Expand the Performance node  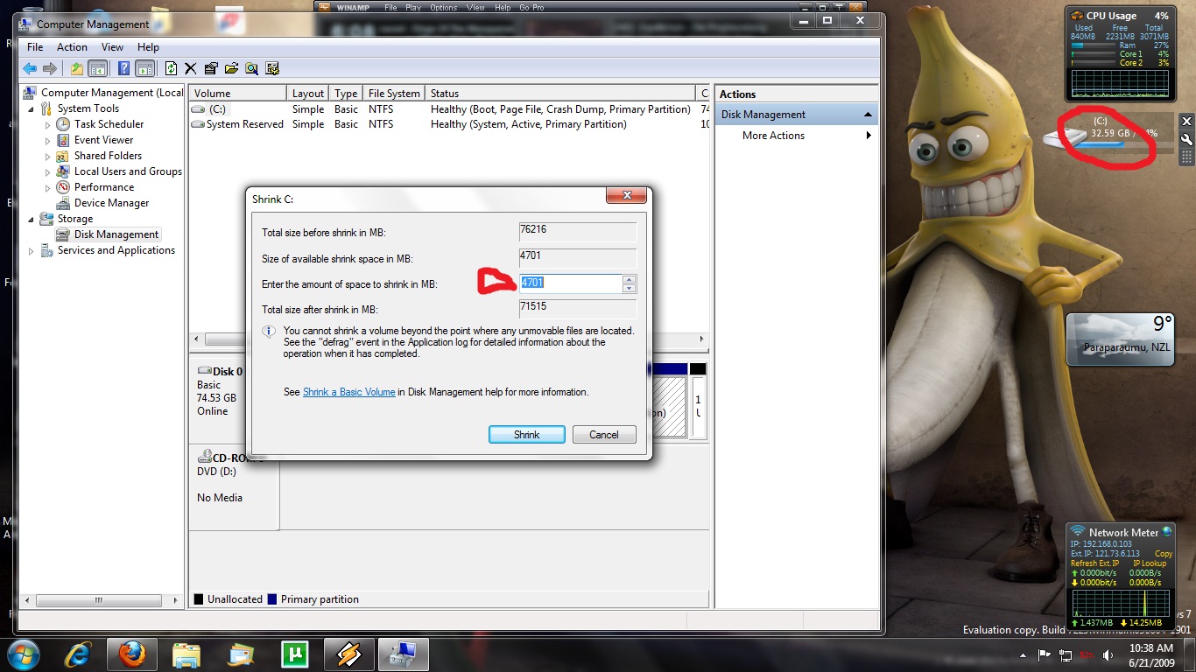click(x=48, y=187)
